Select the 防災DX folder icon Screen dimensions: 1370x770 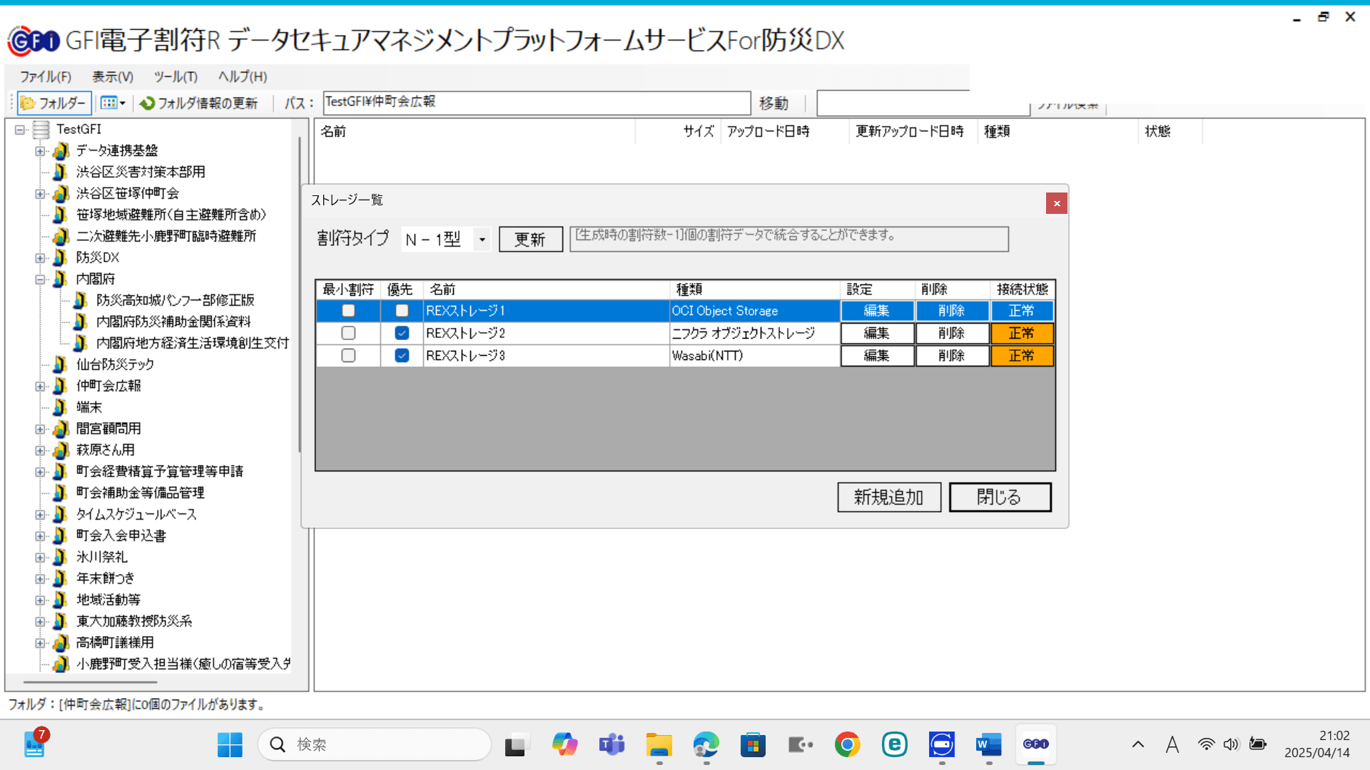(61, 257)
